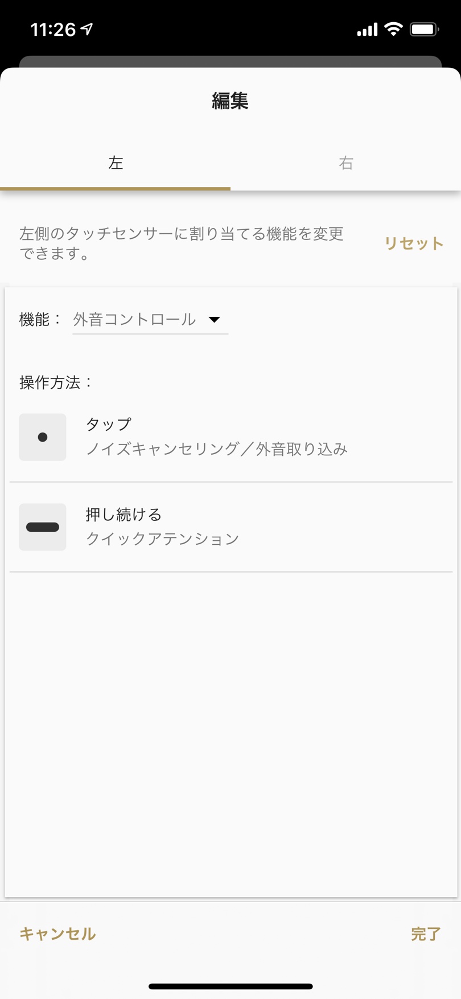461x999 pixels.
Task: Tap 完了 to finish editing
Action: coord(426,934)
